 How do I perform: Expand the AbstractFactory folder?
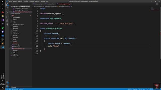click(x=12, y=17)
